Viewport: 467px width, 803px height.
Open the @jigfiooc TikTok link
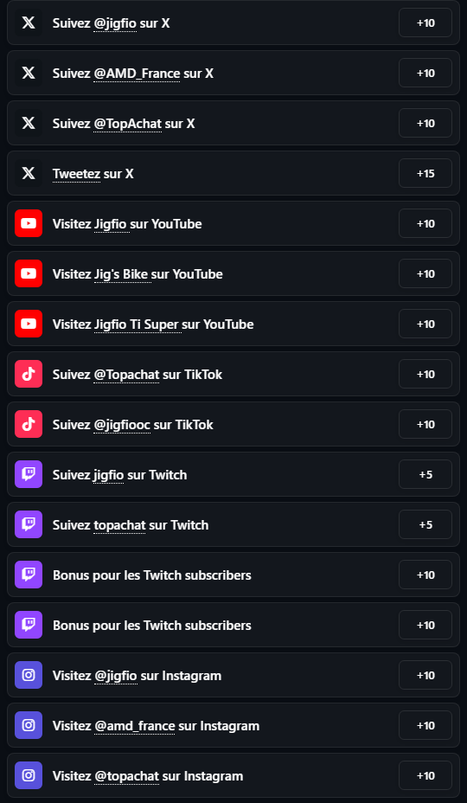(x=122, y=425)
